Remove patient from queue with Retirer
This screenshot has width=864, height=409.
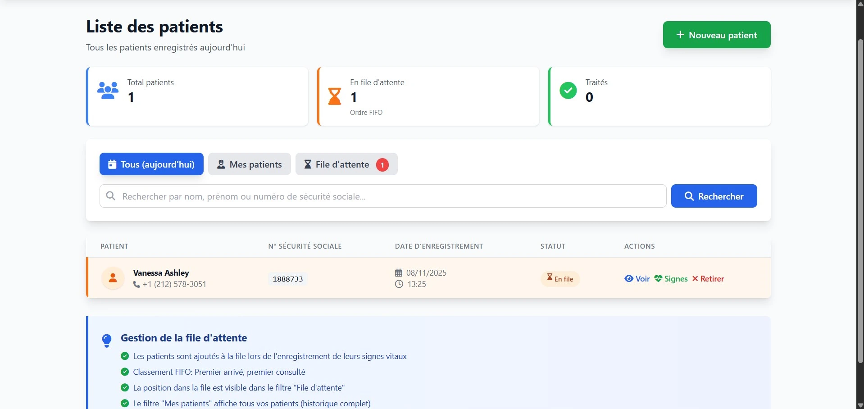pos(708,279)
